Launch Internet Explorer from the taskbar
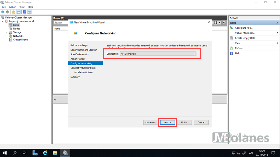The width and height of the screenshot is (280, 157). (x=45, y=153)
